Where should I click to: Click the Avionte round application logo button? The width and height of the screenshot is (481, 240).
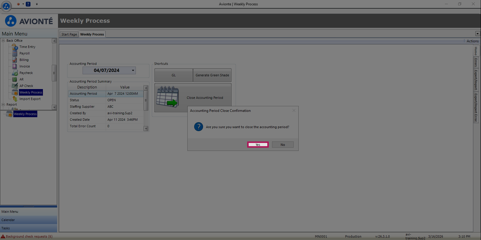[6, 6]
